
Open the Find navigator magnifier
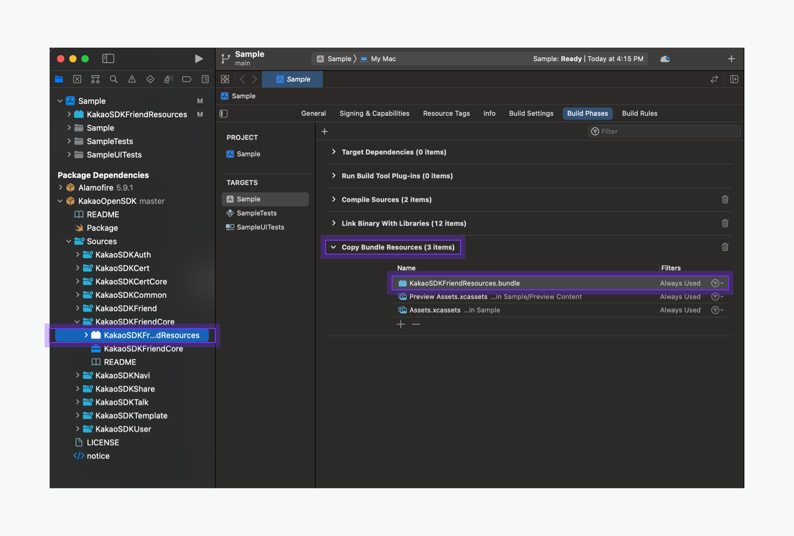[x=114, y=79]
